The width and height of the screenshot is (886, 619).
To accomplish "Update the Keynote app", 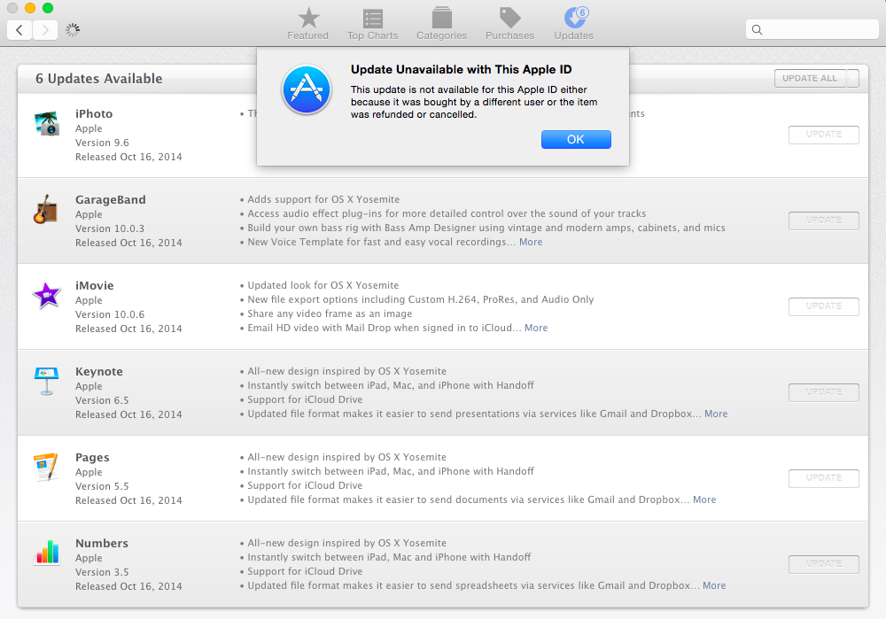I will 824,392.
